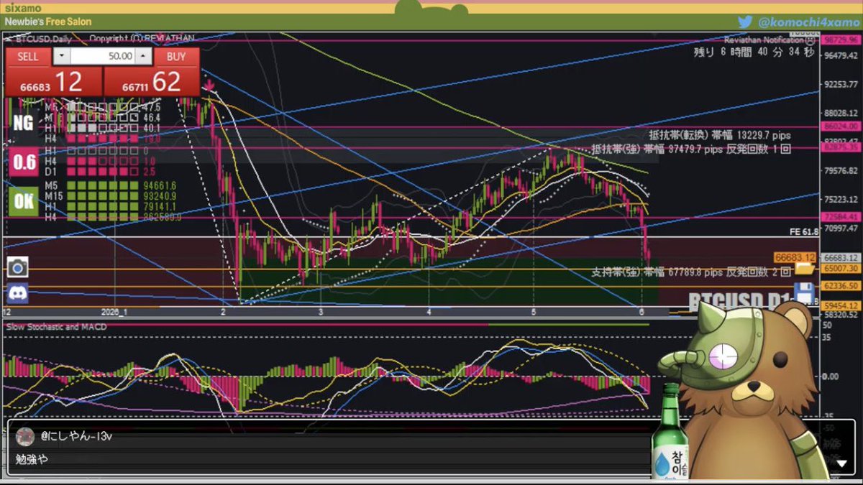Viewport: 863px width, 485px height.
Task: Select the 72584.41 price level tag
Action: pos(840,216)
